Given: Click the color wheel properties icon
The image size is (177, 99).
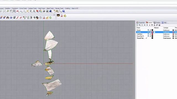Looking at the screenshot, I should (41, 11).
